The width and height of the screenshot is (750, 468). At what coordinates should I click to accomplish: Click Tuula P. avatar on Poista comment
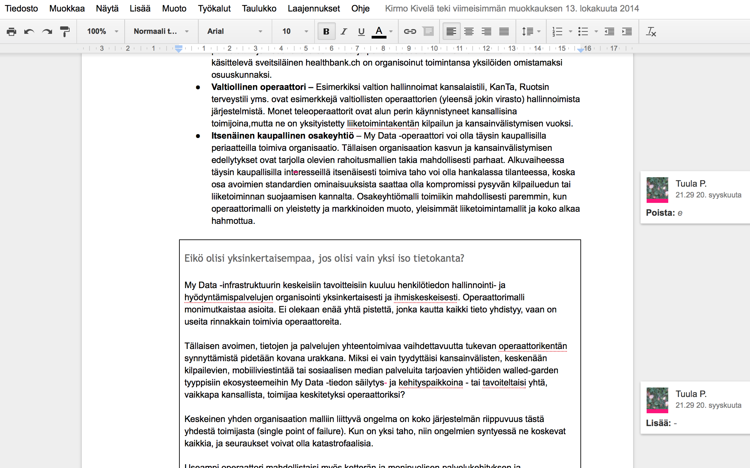click(x=657, y=190)
